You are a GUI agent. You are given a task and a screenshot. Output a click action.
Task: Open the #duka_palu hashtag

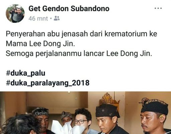coord(25,73)
